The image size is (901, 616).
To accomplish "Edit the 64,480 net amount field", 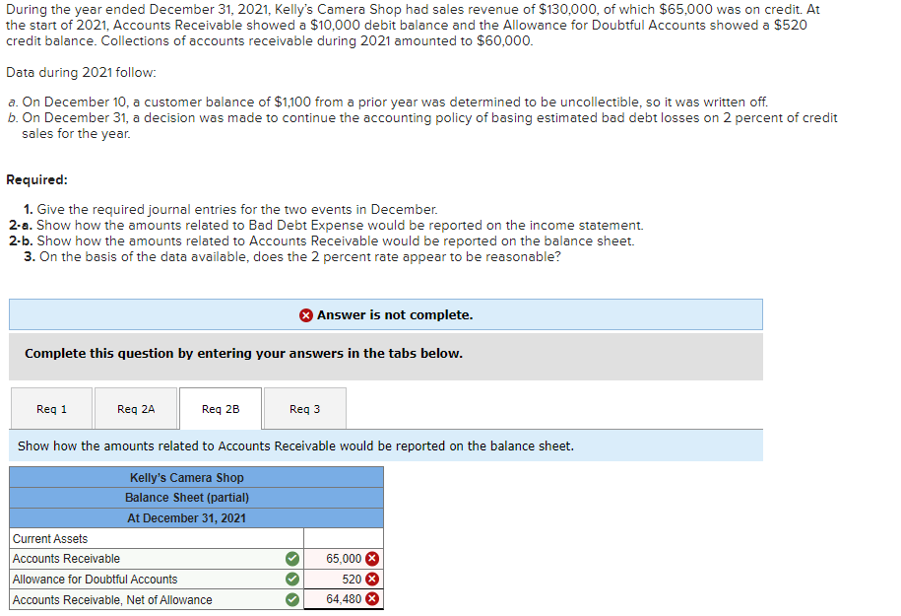I will click(343, 598).
